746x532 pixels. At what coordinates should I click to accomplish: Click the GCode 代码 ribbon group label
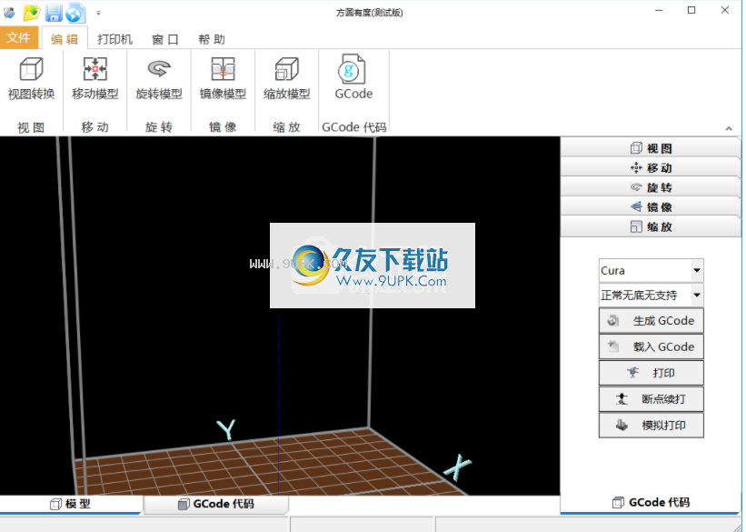coord(354,127)
